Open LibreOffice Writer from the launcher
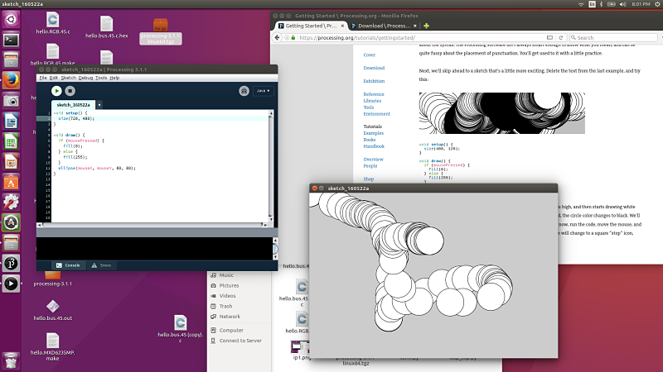Viewport: 663px width, 372px height. (11, 121)
